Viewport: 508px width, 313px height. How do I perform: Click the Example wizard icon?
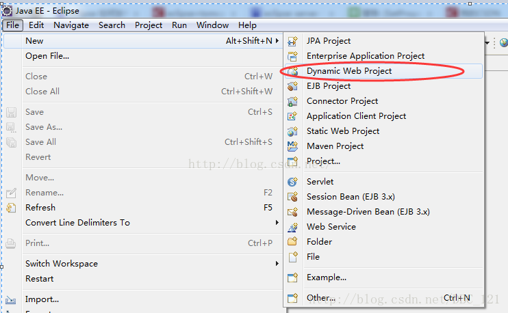(292, 277)
